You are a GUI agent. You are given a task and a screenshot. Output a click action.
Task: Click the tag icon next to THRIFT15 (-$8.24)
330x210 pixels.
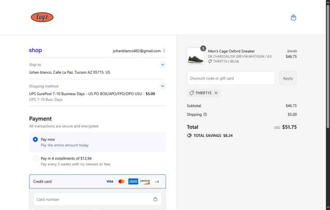pyautogui.click(x=210, y=61)
